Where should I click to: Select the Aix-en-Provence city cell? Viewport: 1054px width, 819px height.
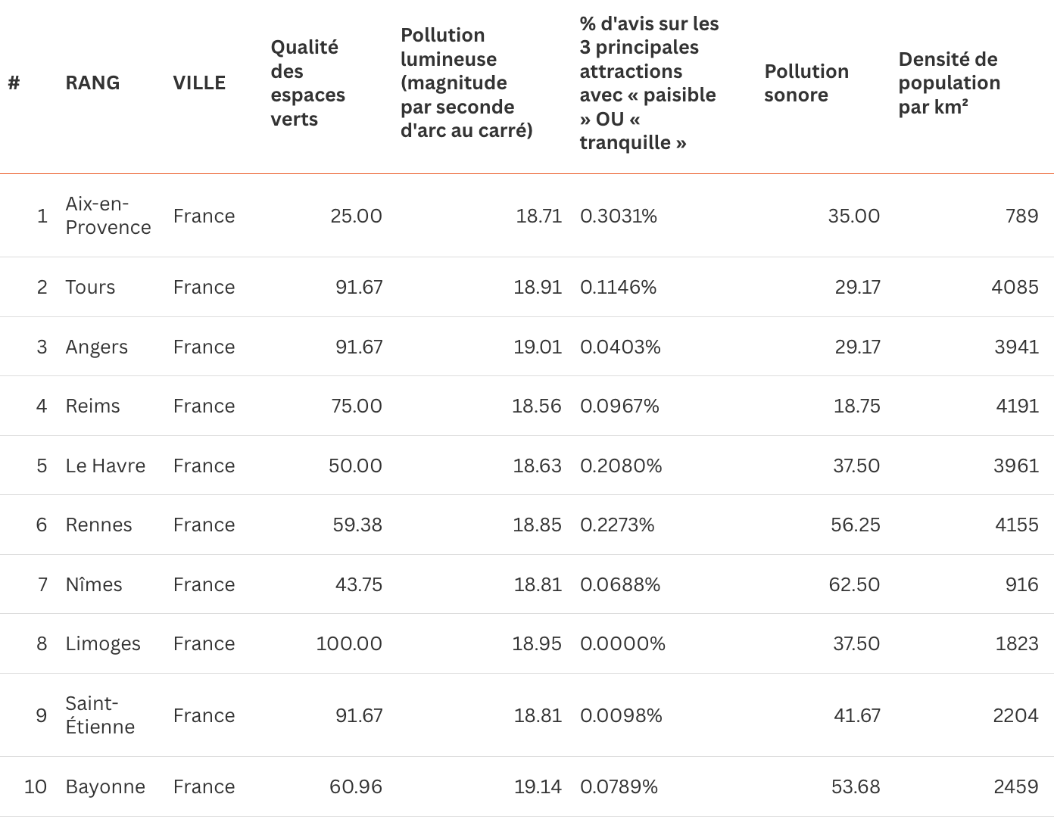click(x=108, y=216)
